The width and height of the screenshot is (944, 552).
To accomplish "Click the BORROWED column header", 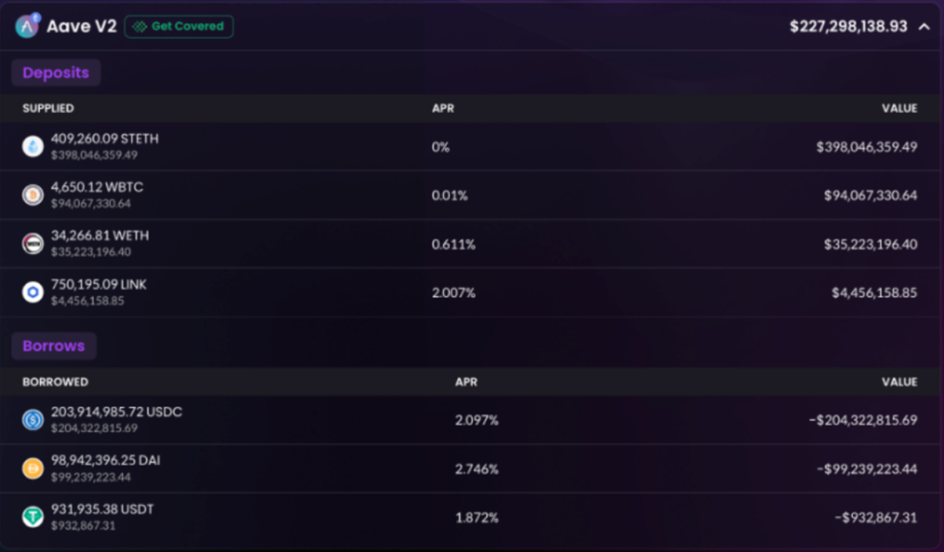I will click(x=55, y=382).
